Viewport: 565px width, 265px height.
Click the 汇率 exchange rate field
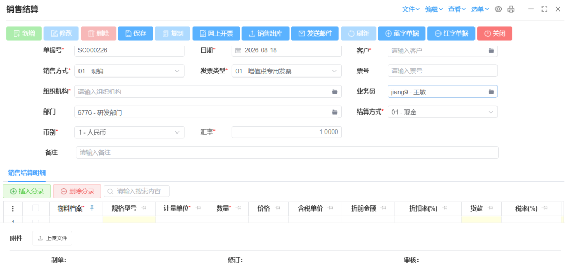click(287, 132)
